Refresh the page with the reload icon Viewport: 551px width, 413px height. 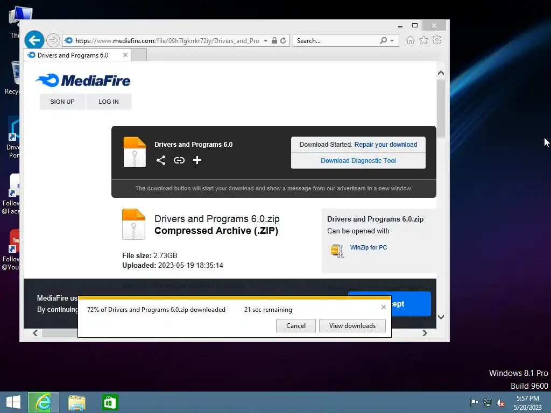(x=283, y=40)
